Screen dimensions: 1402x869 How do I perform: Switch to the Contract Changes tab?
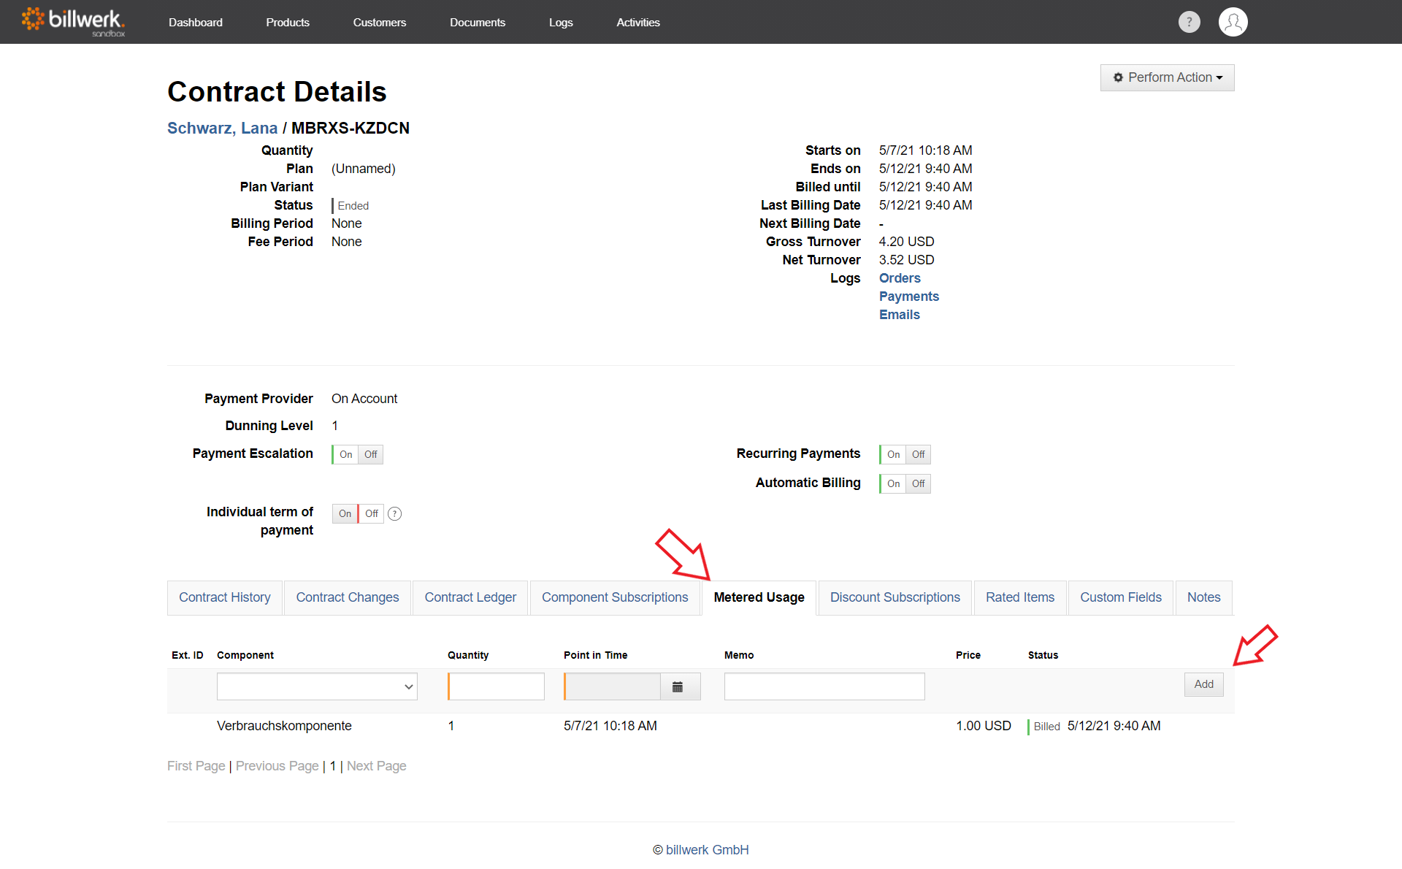(348, 597)
